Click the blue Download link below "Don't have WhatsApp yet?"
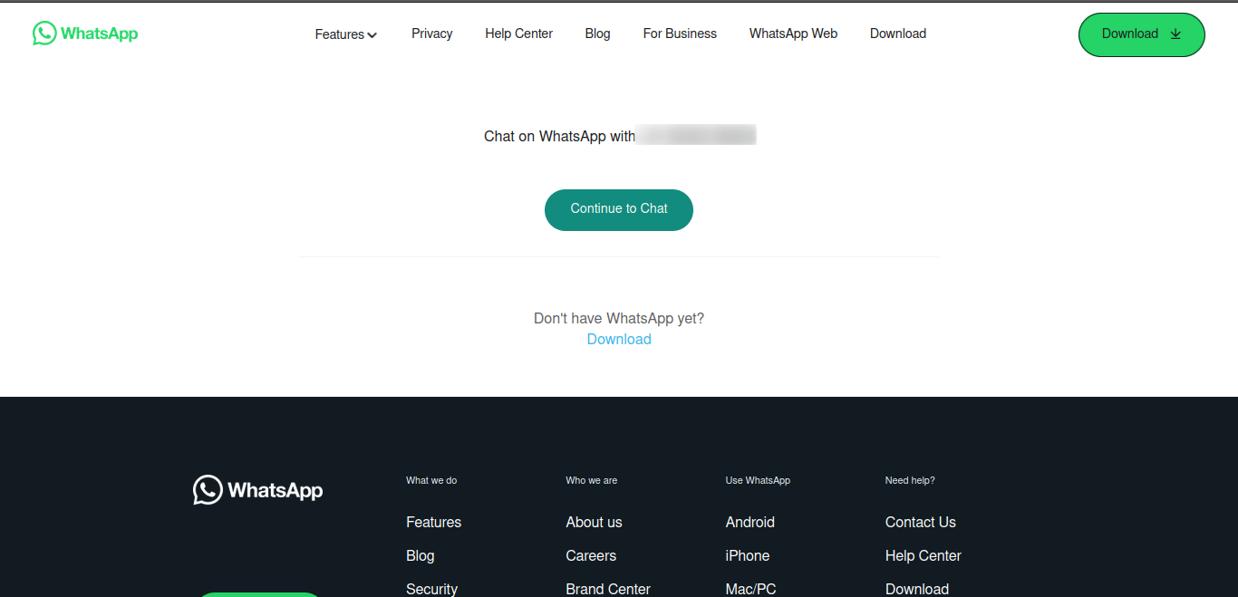This screenshot has height=597, width=1238. (619, 339)
